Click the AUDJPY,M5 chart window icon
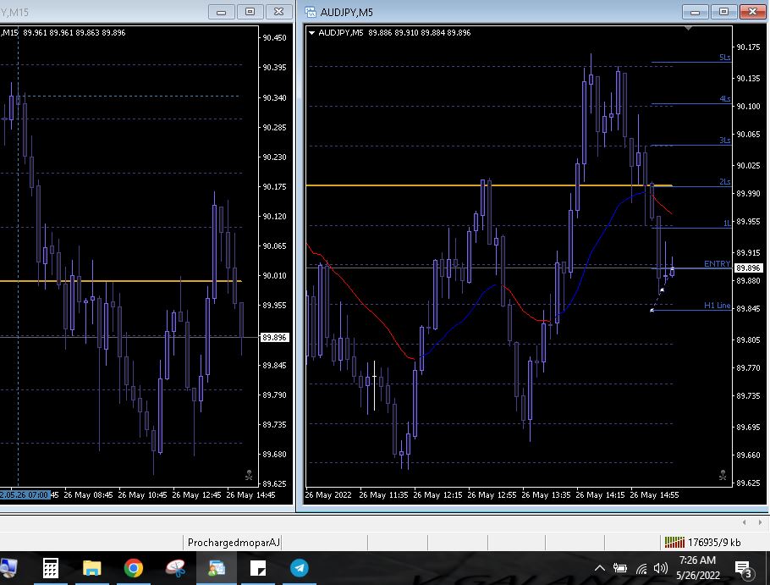770x585 pixels. (311, 12)
